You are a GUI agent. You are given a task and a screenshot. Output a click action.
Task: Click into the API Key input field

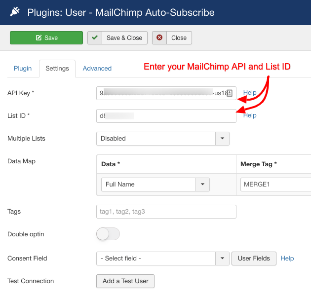(x=166, y=93)
